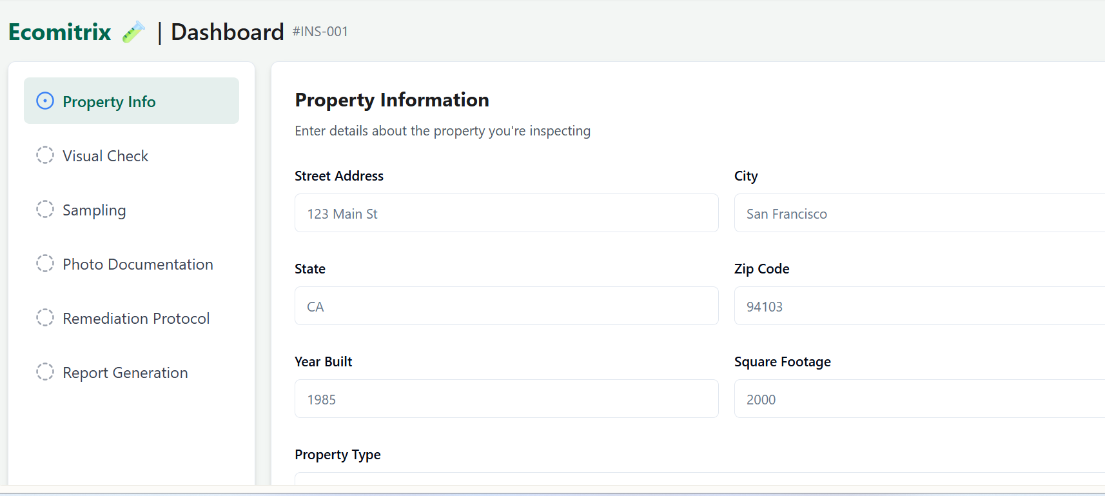This screenshot has height=496, width=1105.
Task: Click the Sampling dashed circle icon
Action: (x=45, y=209)
